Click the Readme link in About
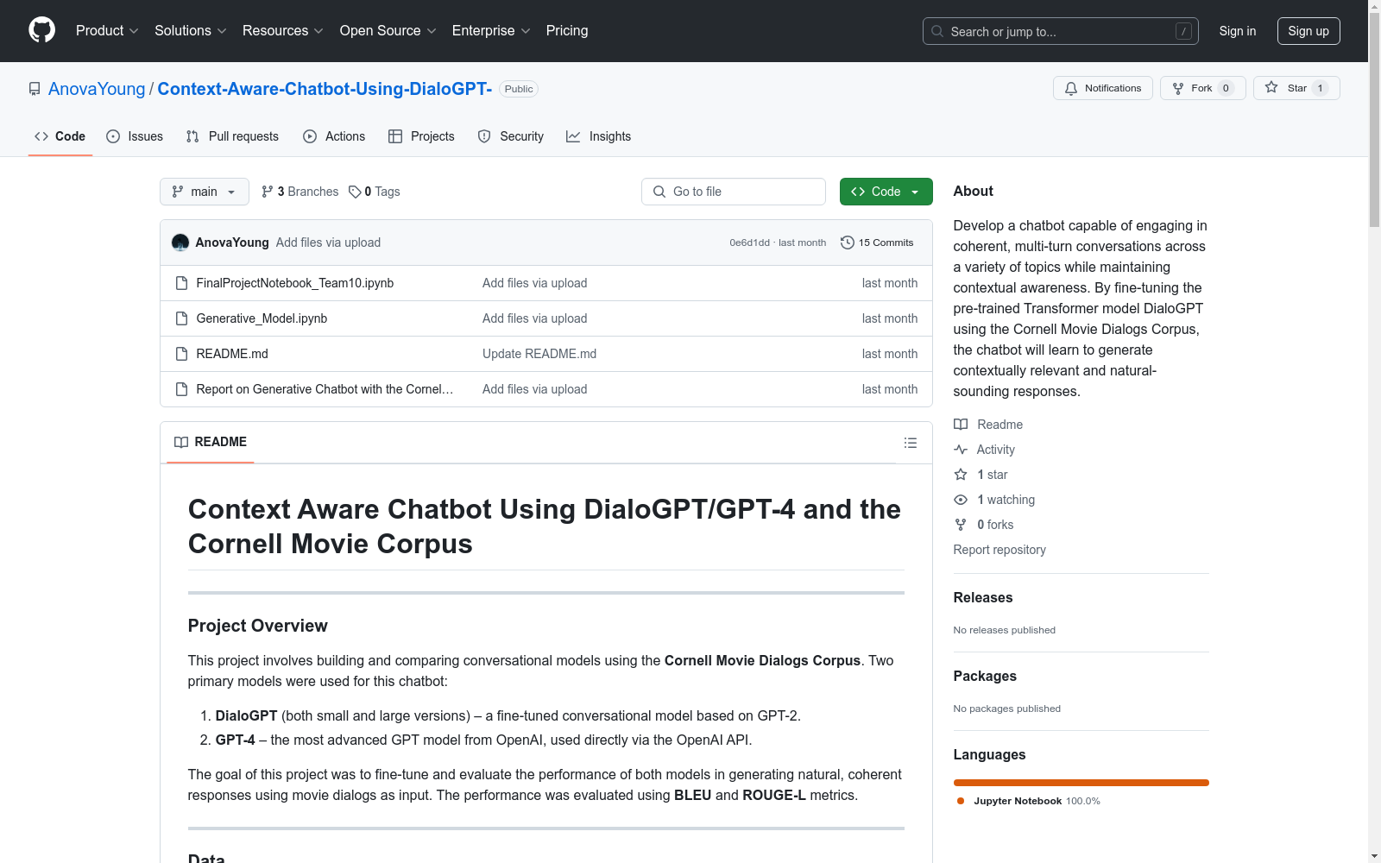The height and width of the screenshot is (863, 1381). point(988,425)
